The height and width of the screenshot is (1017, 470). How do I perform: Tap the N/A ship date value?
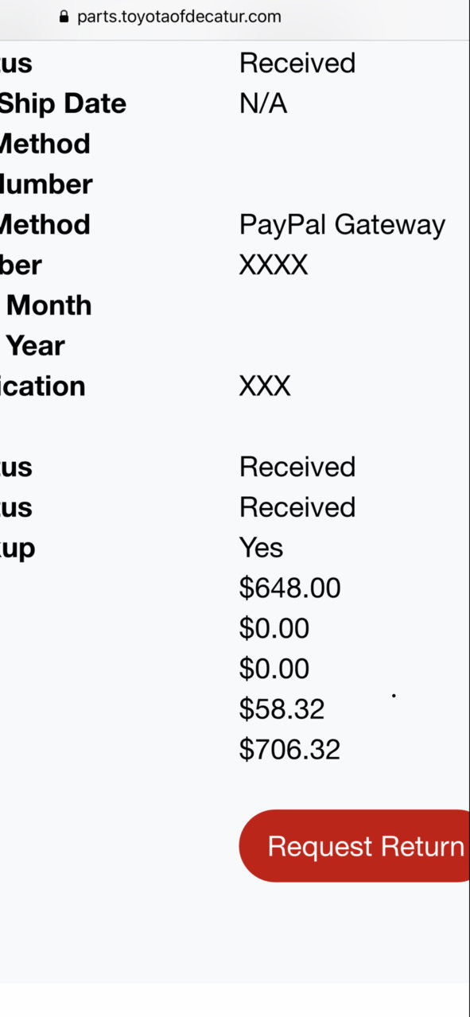tap(263, 103)
